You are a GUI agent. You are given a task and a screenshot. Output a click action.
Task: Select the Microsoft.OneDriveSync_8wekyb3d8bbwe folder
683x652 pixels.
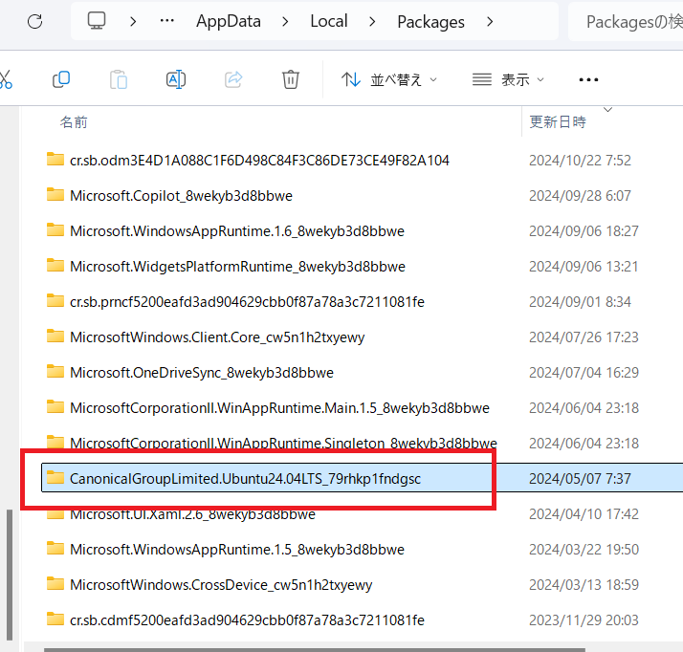click(202, 373)
